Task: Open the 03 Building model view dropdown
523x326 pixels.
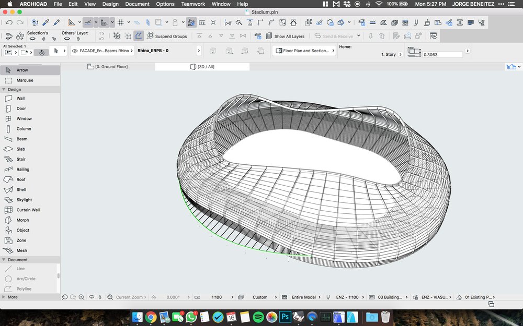Action: [388, 297]
